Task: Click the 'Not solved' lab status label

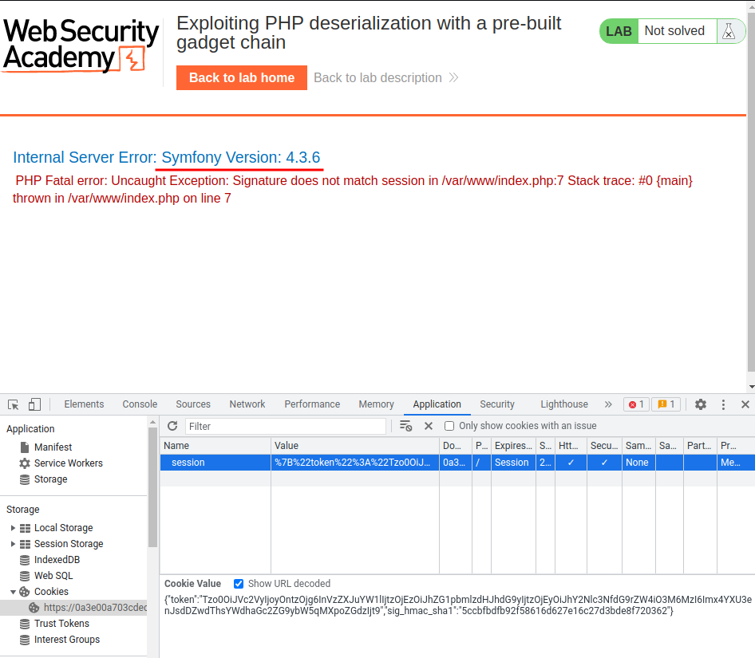Action: point(674,31)
